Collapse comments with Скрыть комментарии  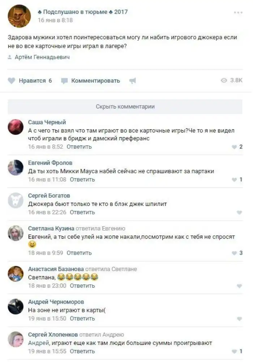click(125, 107)
